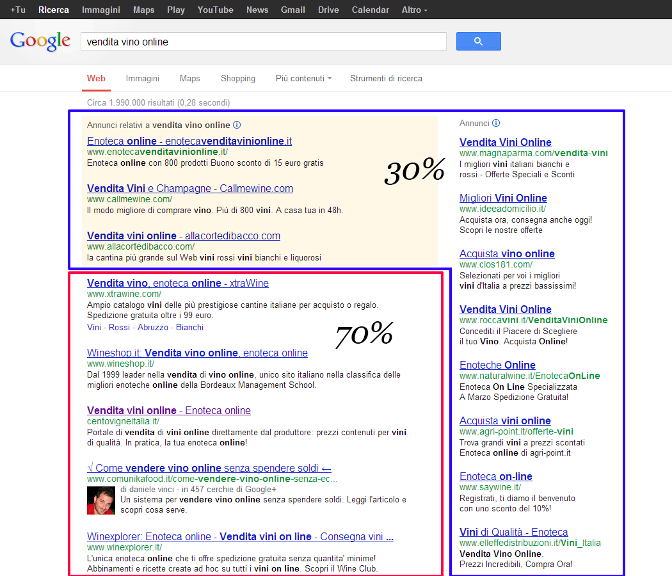Click the Rossi sitelink under xtraWine
This screenshot has width=672, height=576.
(x=119, y=328)
